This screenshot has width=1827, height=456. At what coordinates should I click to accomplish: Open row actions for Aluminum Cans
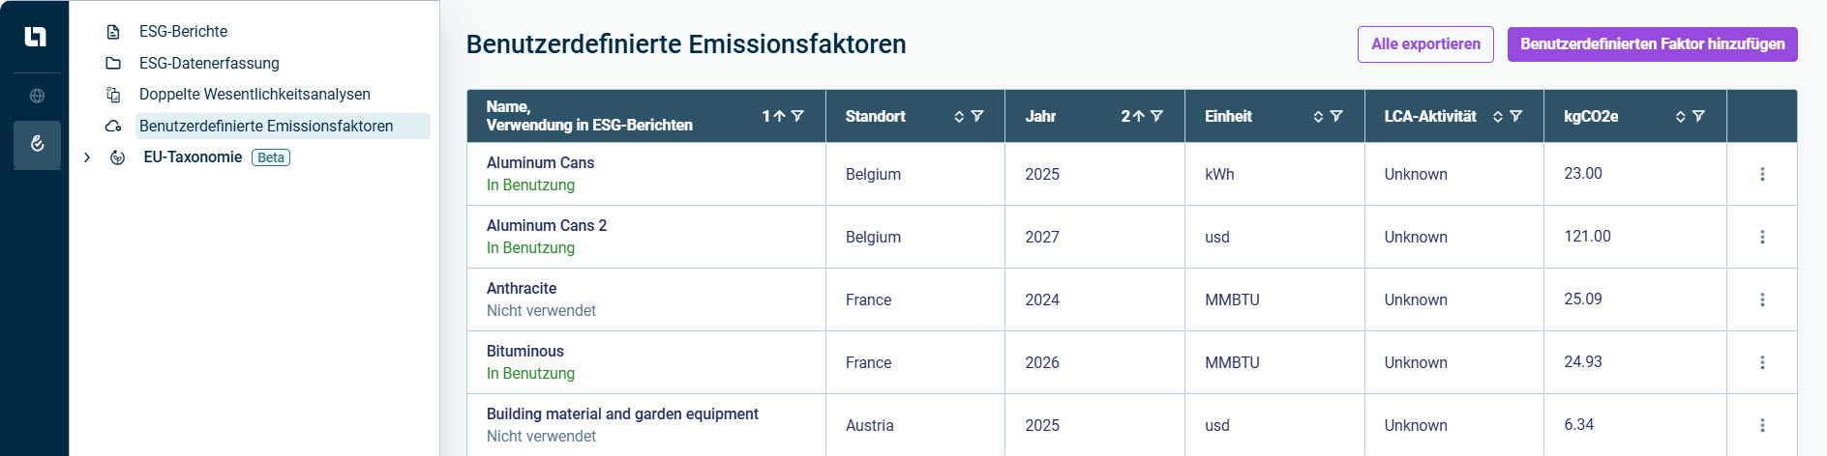[1762, 174]
